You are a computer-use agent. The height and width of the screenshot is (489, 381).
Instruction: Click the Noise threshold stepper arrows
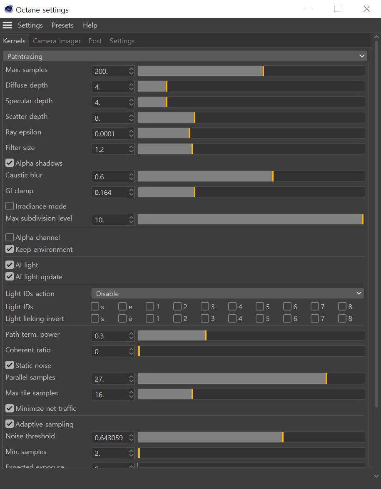[x=131, y=437]
